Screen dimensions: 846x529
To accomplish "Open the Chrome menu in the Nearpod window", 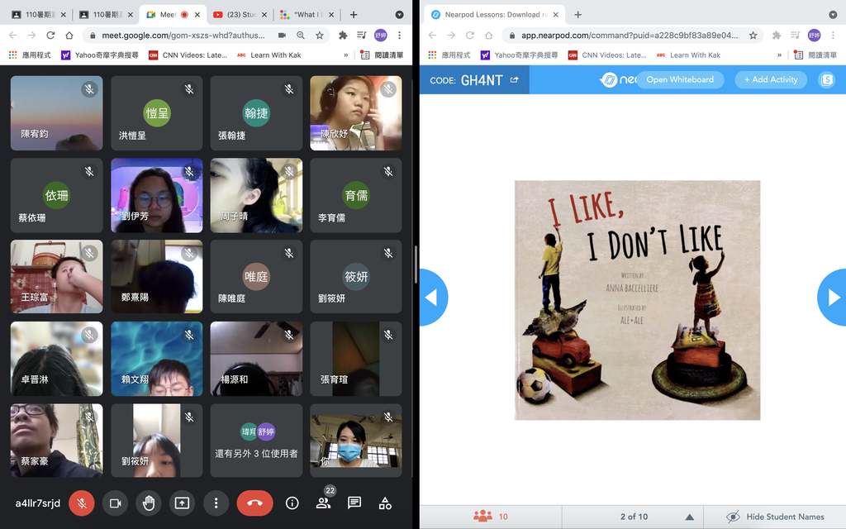I will [833, 35].
